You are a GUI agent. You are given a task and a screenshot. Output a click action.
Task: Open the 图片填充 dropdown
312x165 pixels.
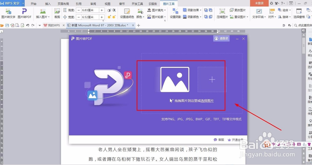[156, 10]
